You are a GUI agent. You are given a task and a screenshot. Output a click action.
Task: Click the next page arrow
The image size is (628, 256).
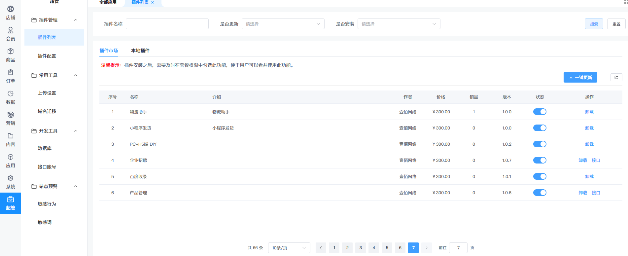coord(427,248)
